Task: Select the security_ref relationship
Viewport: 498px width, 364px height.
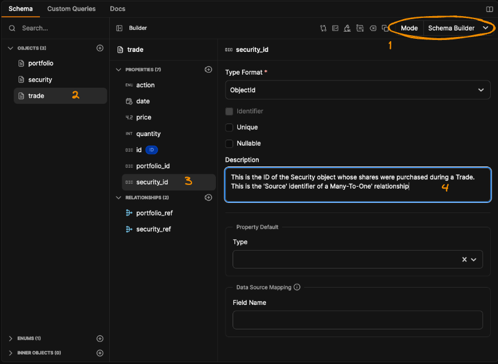Action: pos(153,229)
